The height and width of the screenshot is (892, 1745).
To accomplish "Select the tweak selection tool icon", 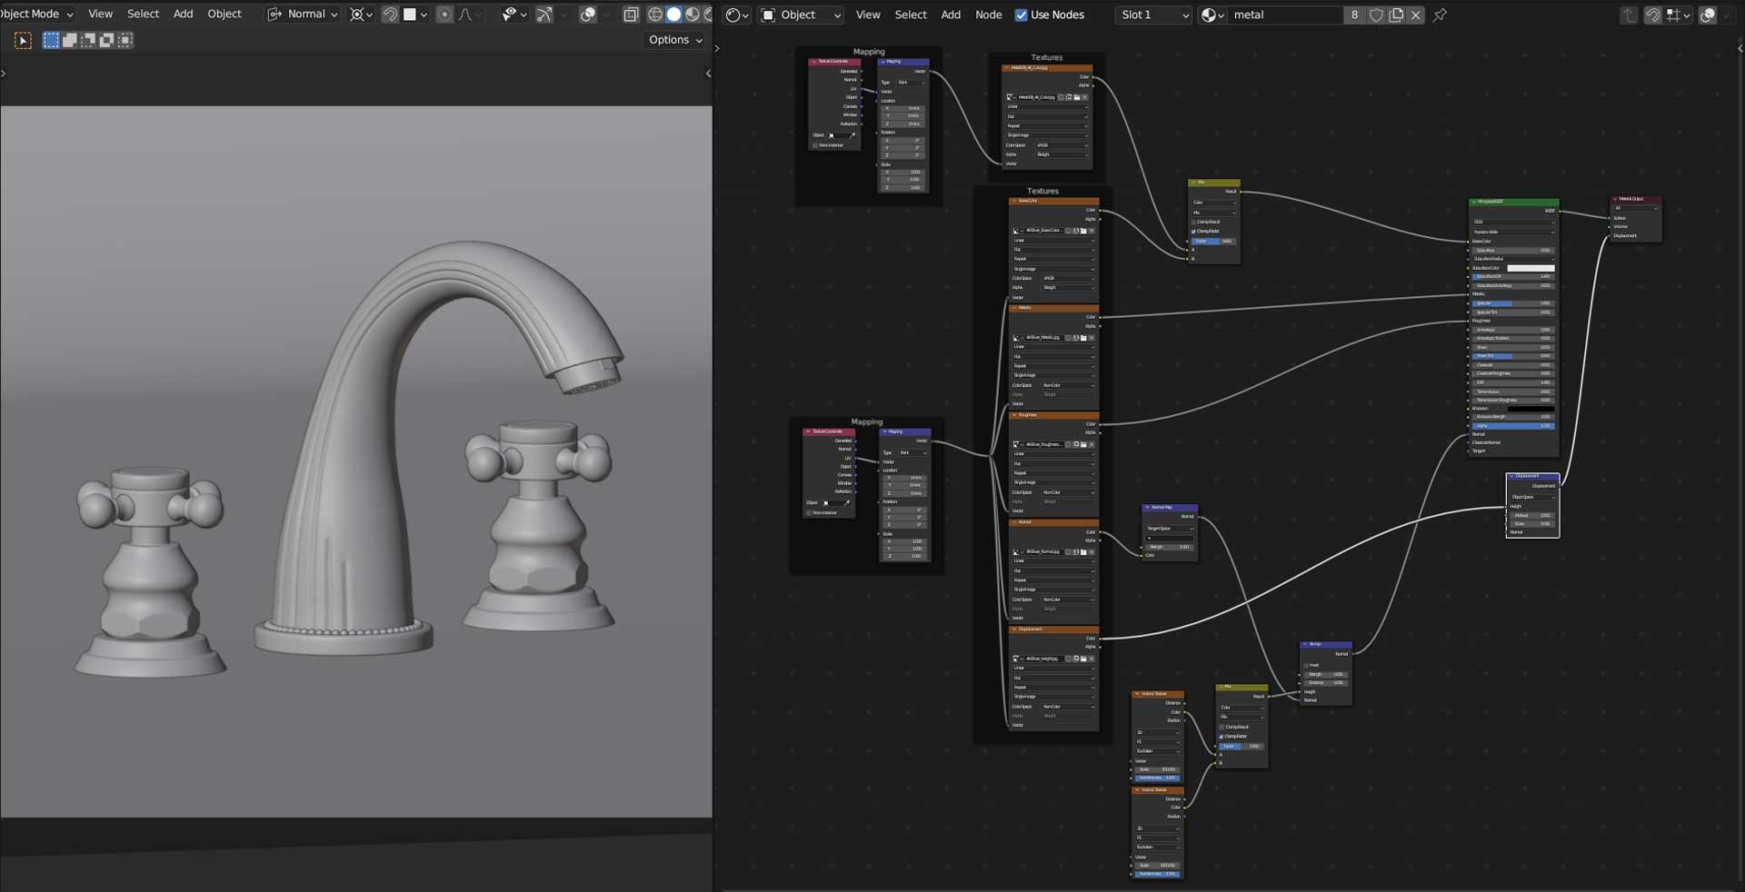I will coord(23,40).
